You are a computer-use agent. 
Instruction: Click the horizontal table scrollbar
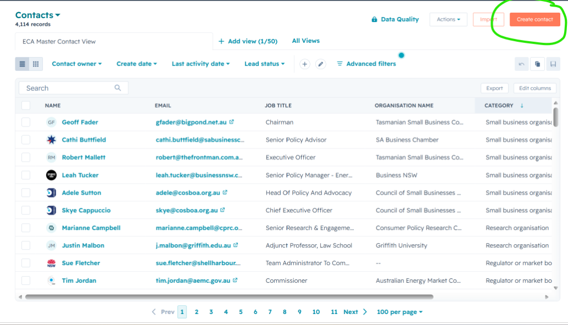230,297
